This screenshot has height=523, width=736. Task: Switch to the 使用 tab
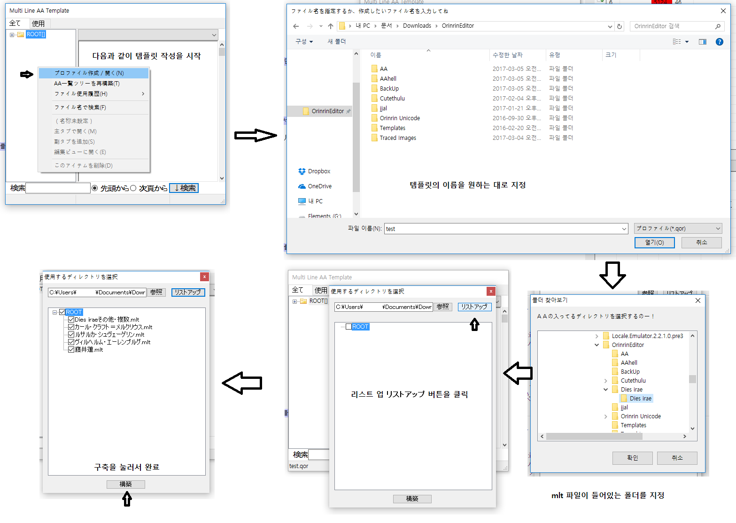[38, 23]
